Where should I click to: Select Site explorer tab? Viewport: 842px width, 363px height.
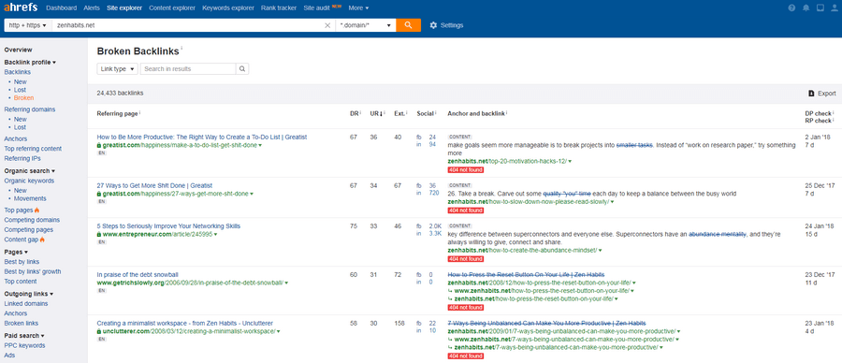click(124, 8)
